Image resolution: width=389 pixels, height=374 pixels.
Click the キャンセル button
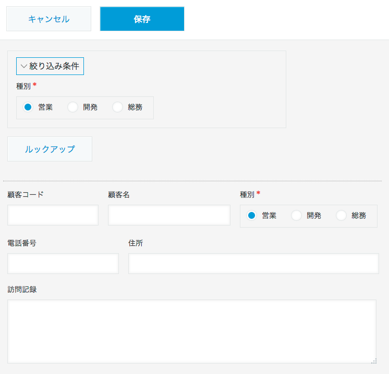click(48, 19)
